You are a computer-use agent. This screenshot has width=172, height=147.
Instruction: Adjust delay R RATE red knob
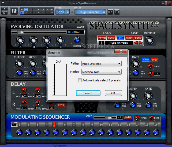24,103
